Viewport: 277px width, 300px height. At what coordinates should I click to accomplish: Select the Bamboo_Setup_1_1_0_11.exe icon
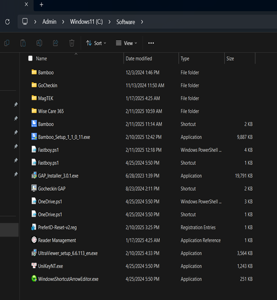click(x=34, y=137)
